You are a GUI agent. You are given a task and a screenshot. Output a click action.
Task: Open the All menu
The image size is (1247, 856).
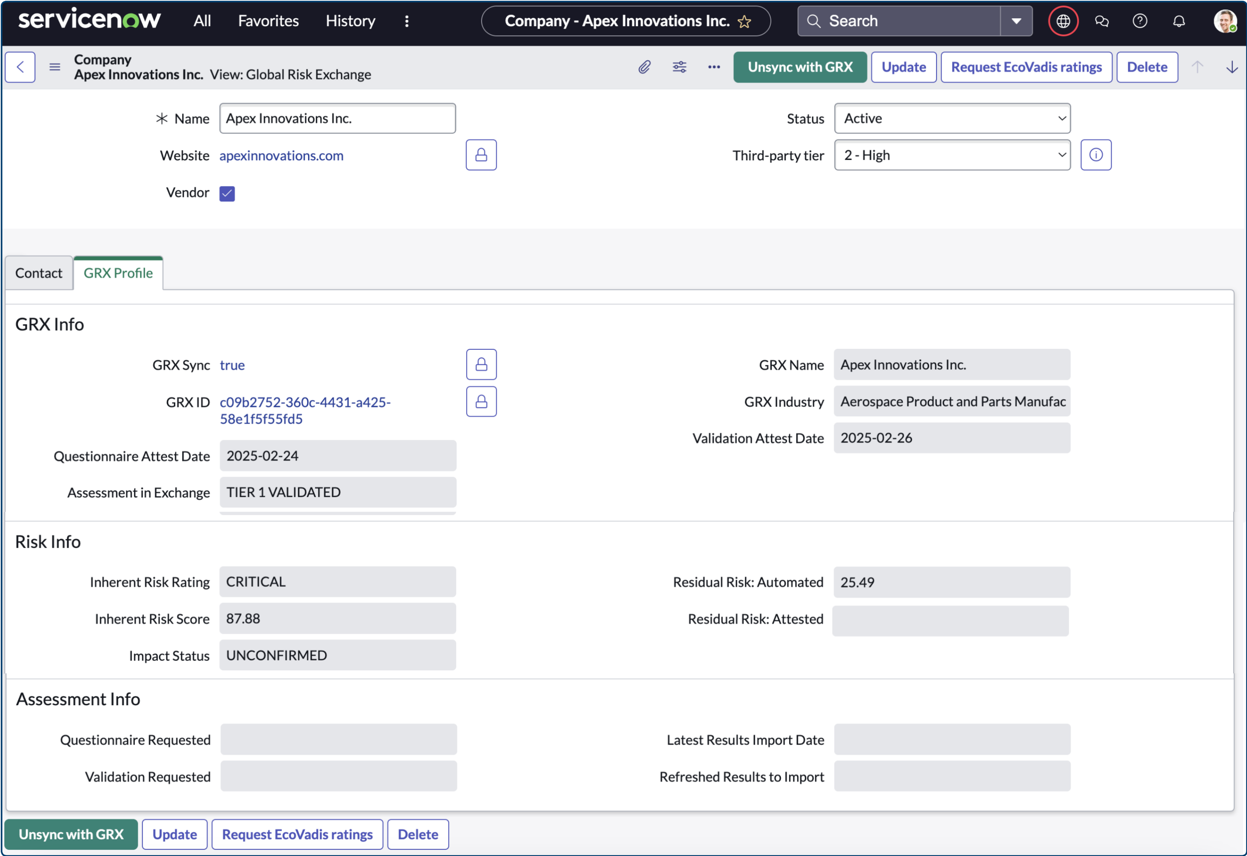[x=202, y=21]
